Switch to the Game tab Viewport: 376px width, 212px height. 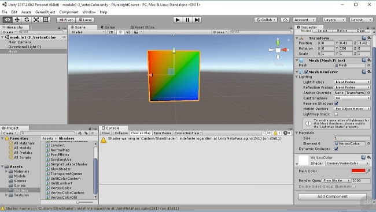108,27
